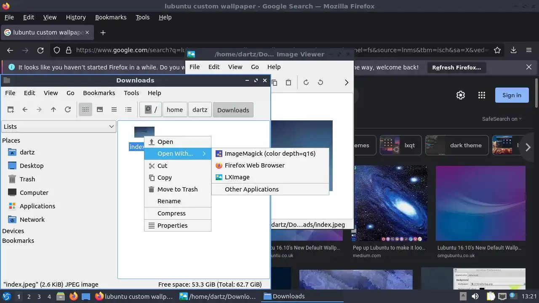Switch Downloads to compact list view
539x303 pixels.
114,109
